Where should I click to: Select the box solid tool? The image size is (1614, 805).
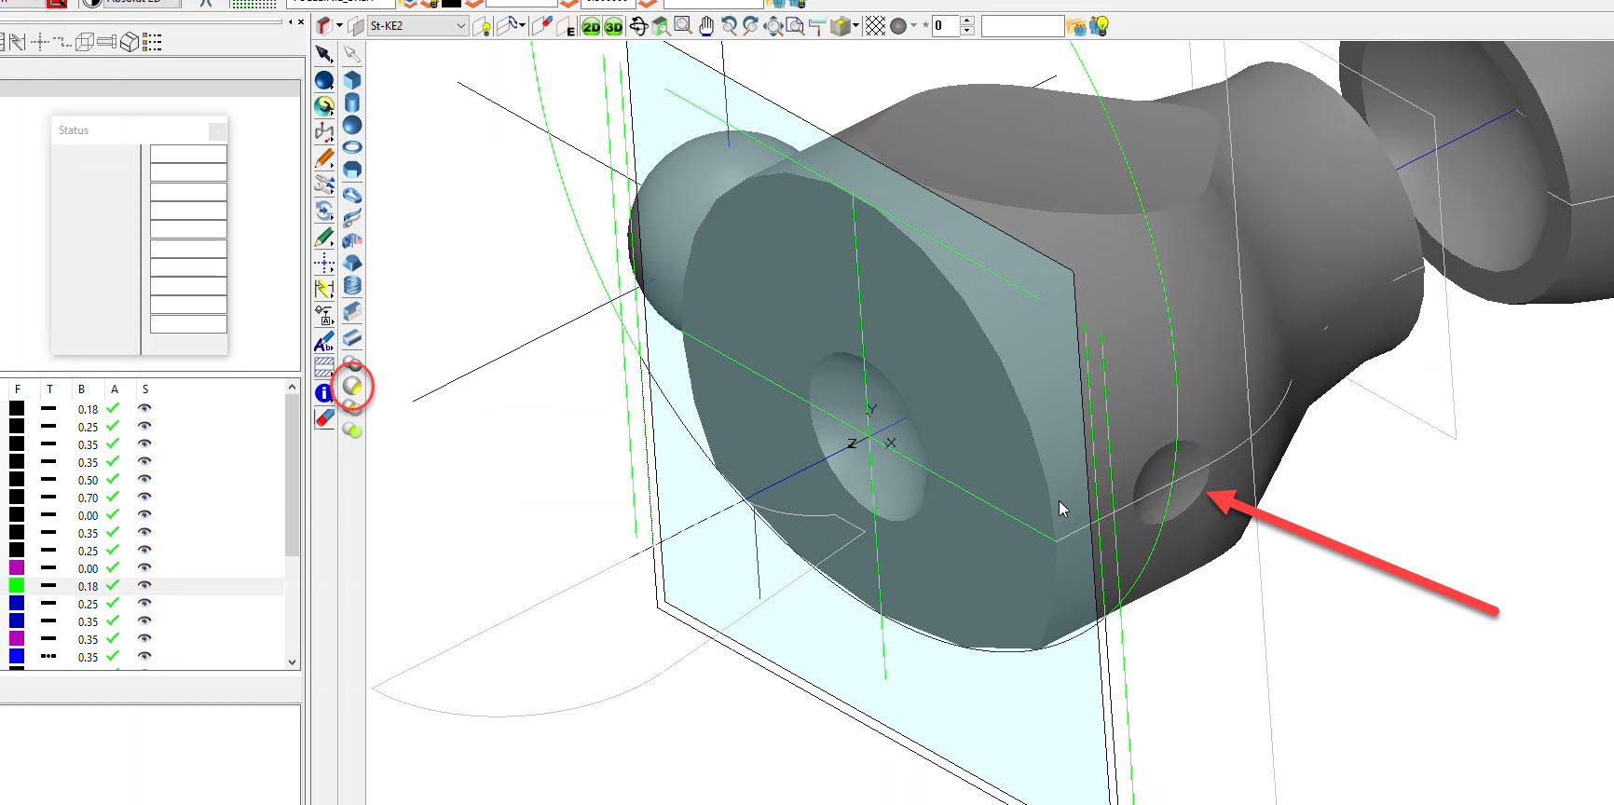352,80
